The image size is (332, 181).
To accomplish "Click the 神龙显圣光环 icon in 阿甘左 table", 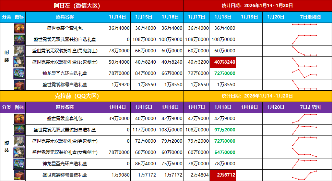I will tap(19, 74).
